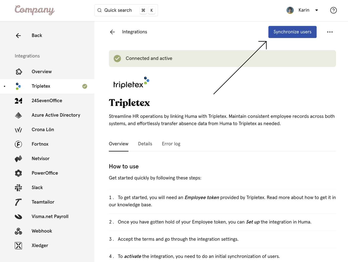This screenshot has height=262, width=348.
Task: Click the Synchronize users button
Action: pos(292,32)
